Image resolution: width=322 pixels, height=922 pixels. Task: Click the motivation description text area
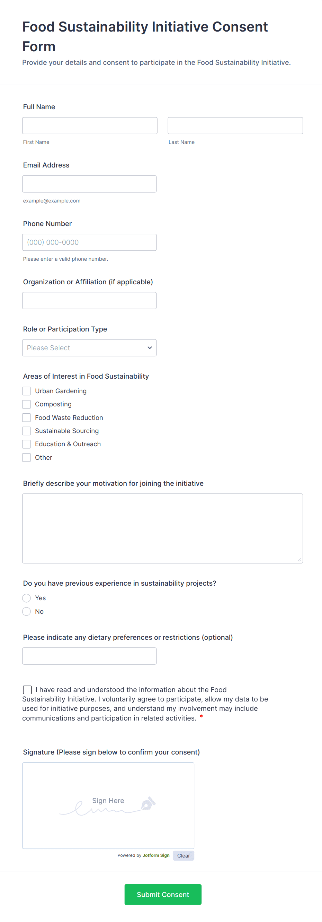[162, 528]
